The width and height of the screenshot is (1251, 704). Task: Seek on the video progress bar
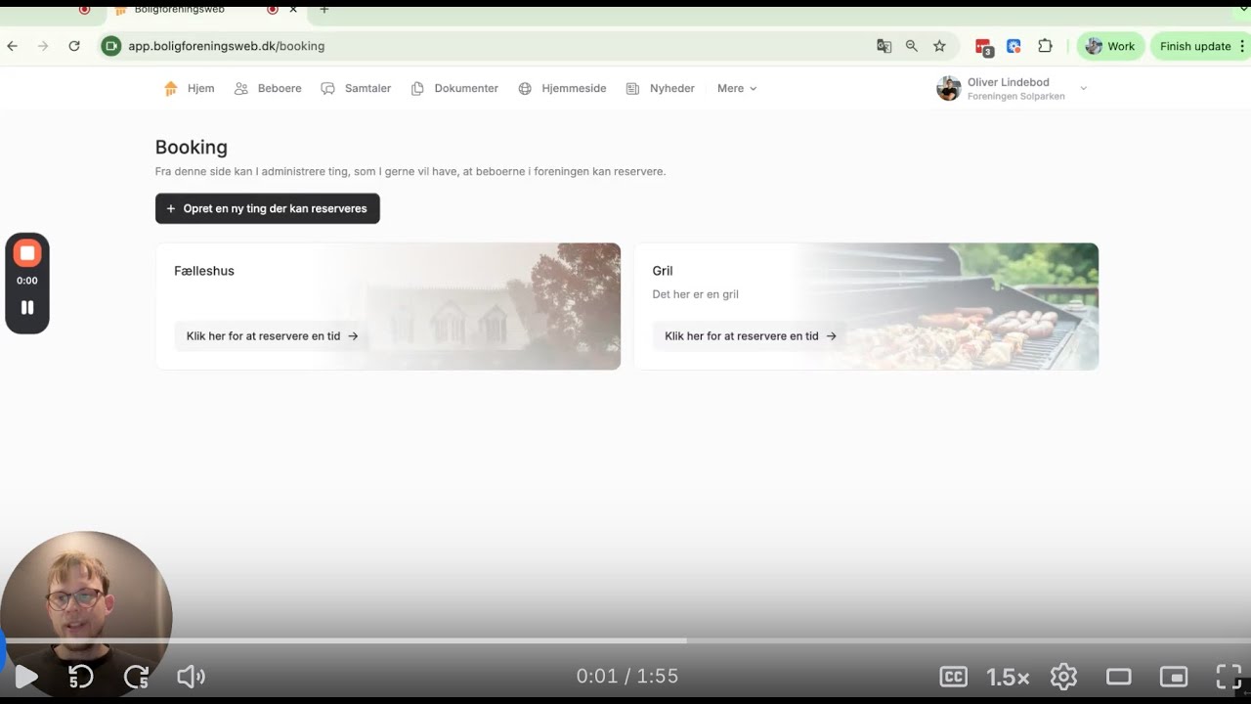625,641
